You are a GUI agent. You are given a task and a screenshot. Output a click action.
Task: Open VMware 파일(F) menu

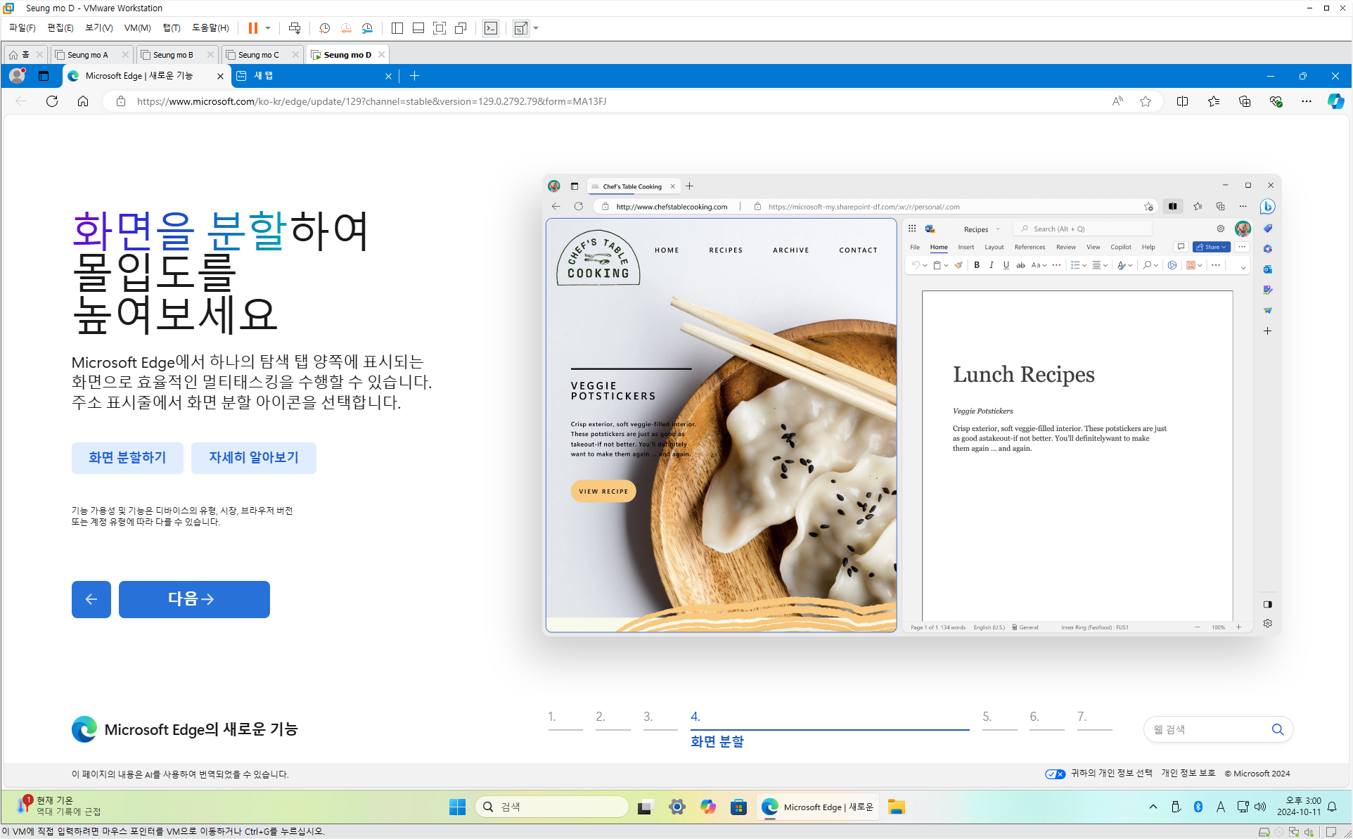[22, 28]
